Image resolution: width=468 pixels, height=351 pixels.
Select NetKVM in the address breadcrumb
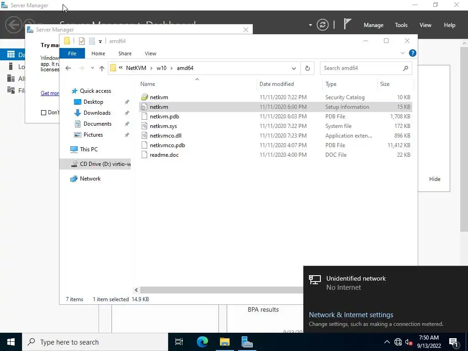[136, 68]
